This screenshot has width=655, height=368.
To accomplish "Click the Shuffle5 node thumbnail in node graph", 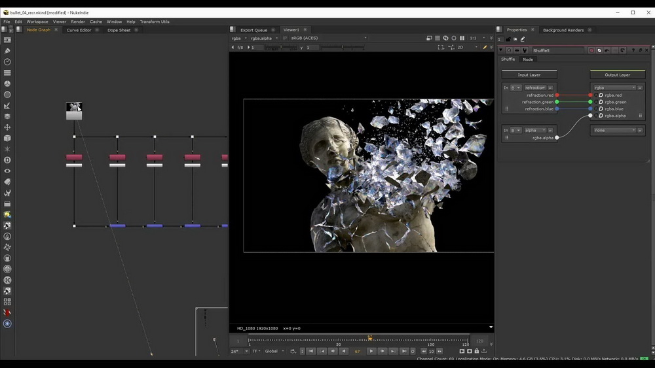I will click(x=74, y=111).
